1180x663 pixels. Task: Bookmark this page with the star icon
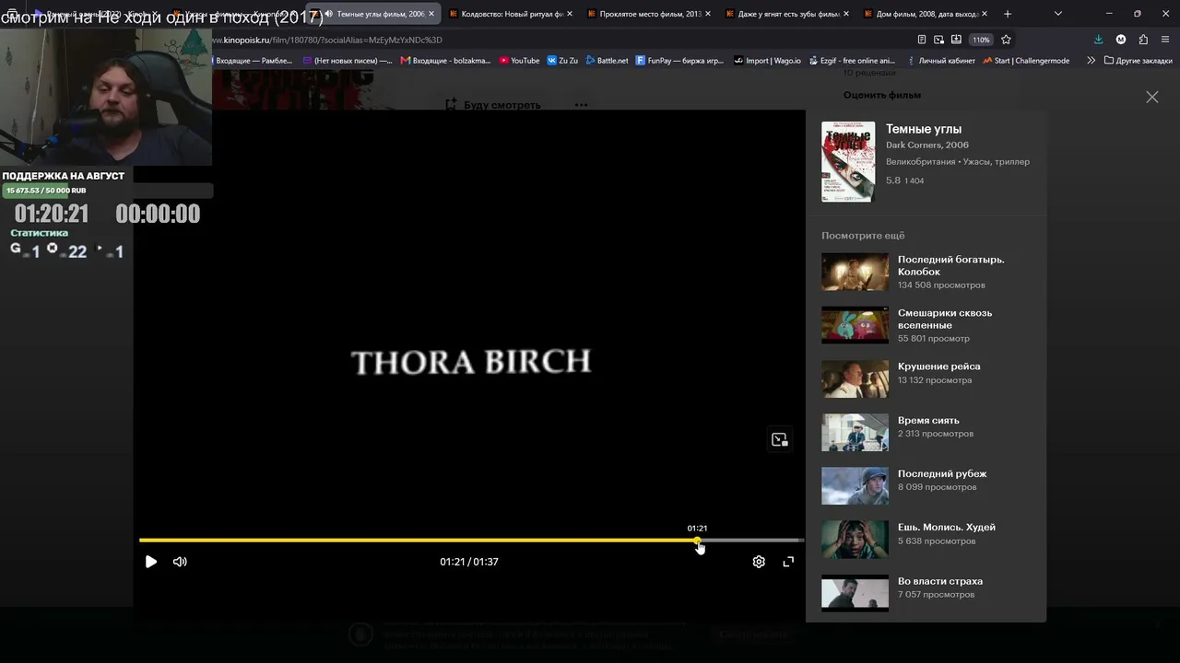point(1006,40)
